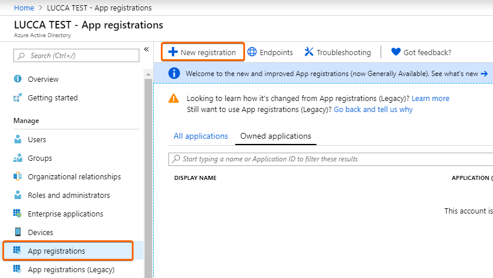Click the sidebar vertical scrollbar thumb
Viewport: 493px width, 278px height.
148,178
